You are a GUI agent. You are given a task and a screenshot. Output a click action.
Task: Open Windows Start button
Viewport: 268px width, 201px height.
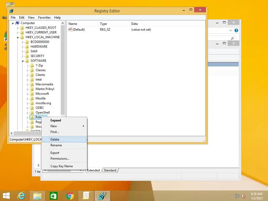[x=6, y=196]
